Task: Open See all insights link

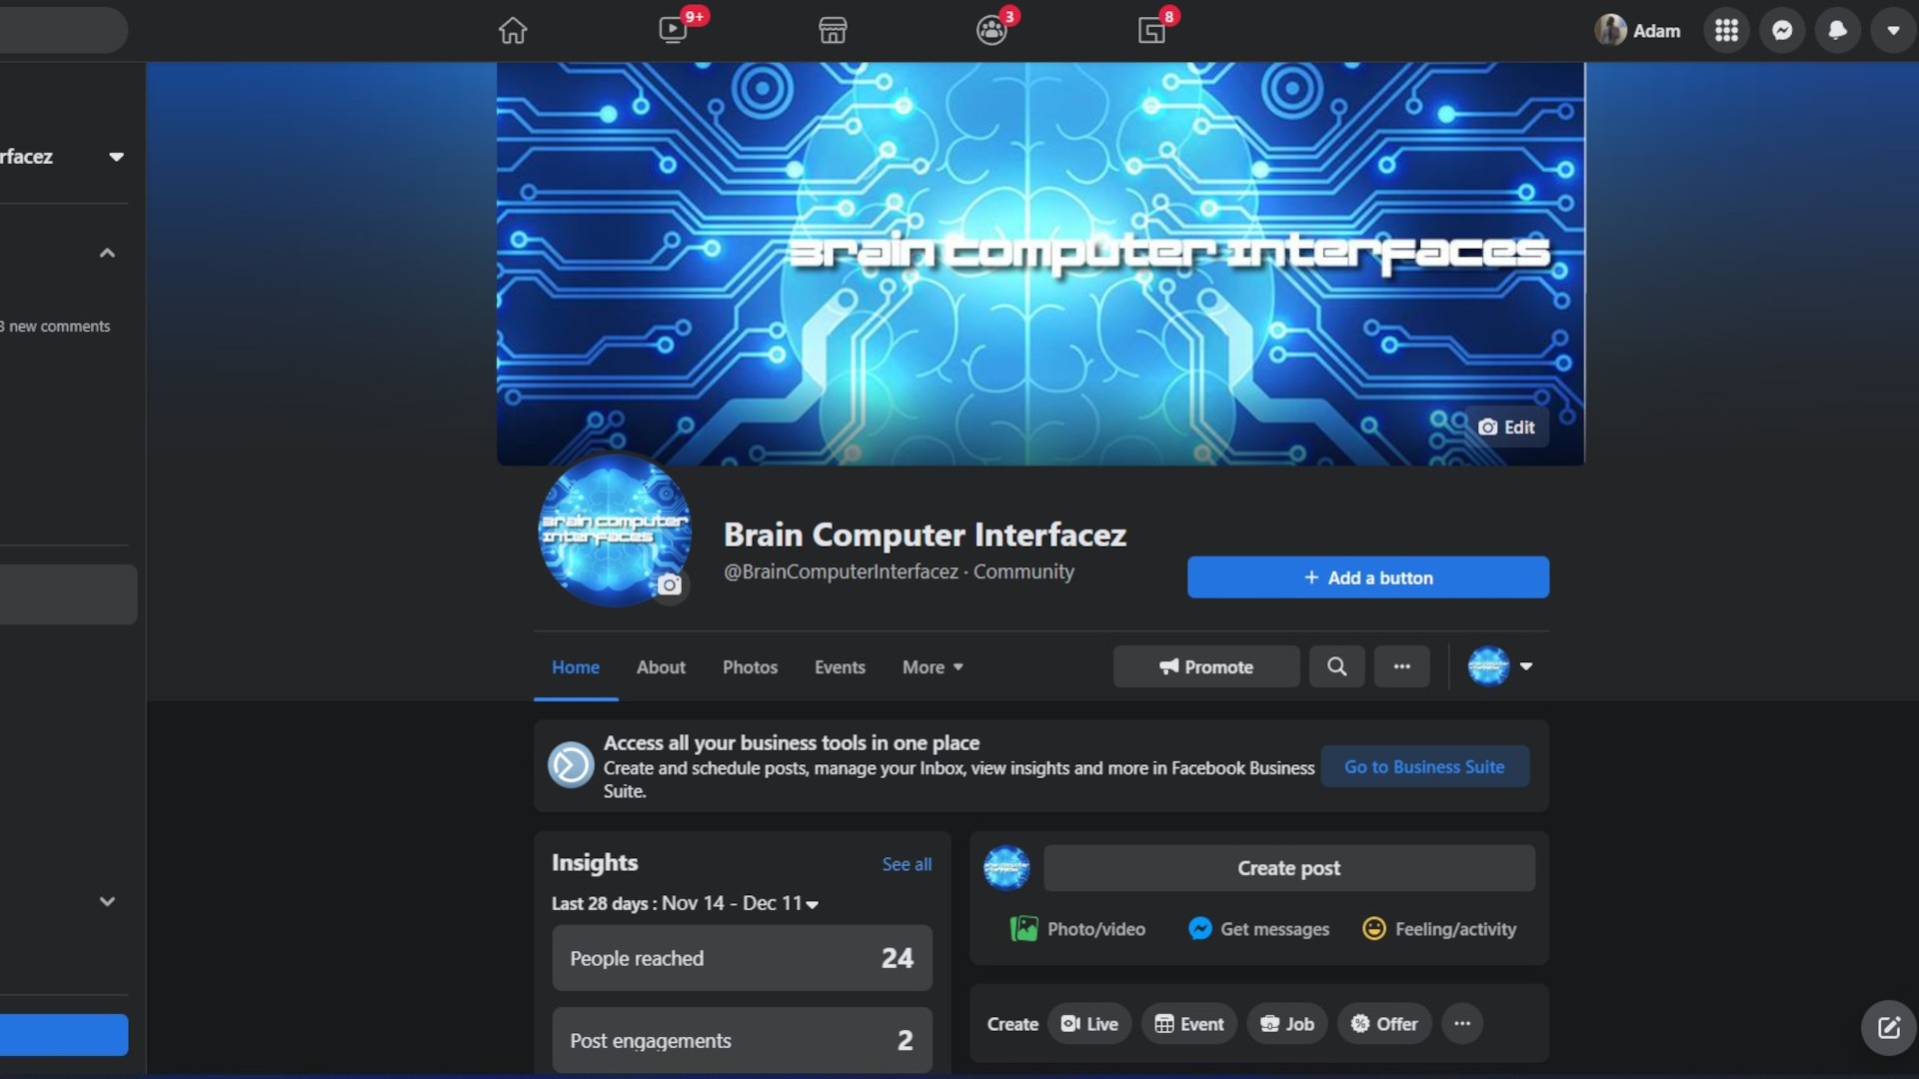Action: pos(907,864)
